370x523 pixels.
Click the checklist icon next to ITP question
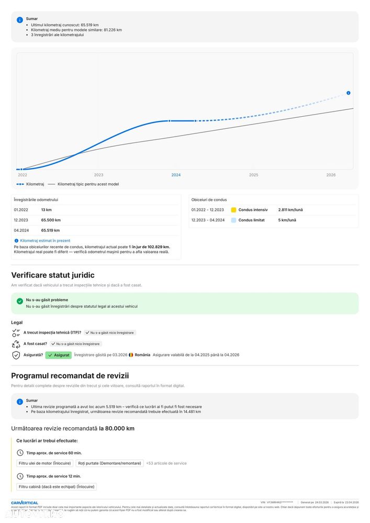click(16, 332)
